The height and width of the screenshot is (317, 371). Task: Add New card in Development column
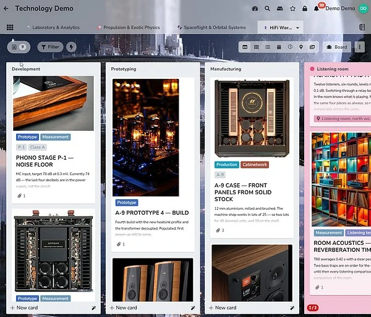24,308
